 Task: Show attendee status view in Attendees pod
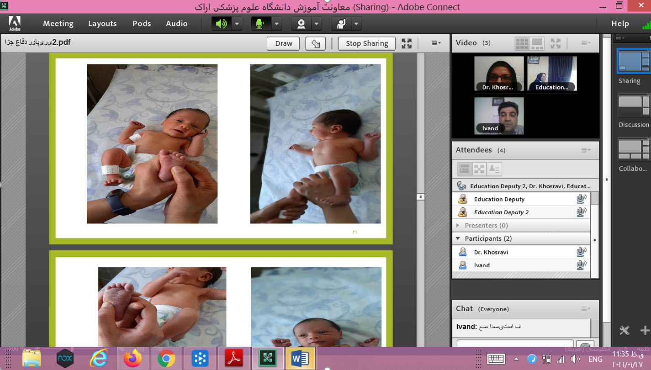(494, 169)
